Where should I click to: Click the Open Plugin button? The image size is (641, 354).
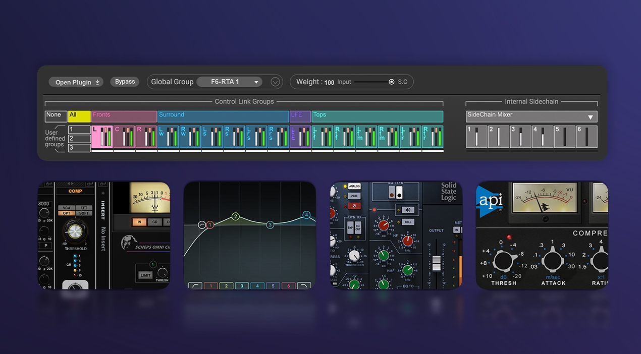tap(76, 82)
